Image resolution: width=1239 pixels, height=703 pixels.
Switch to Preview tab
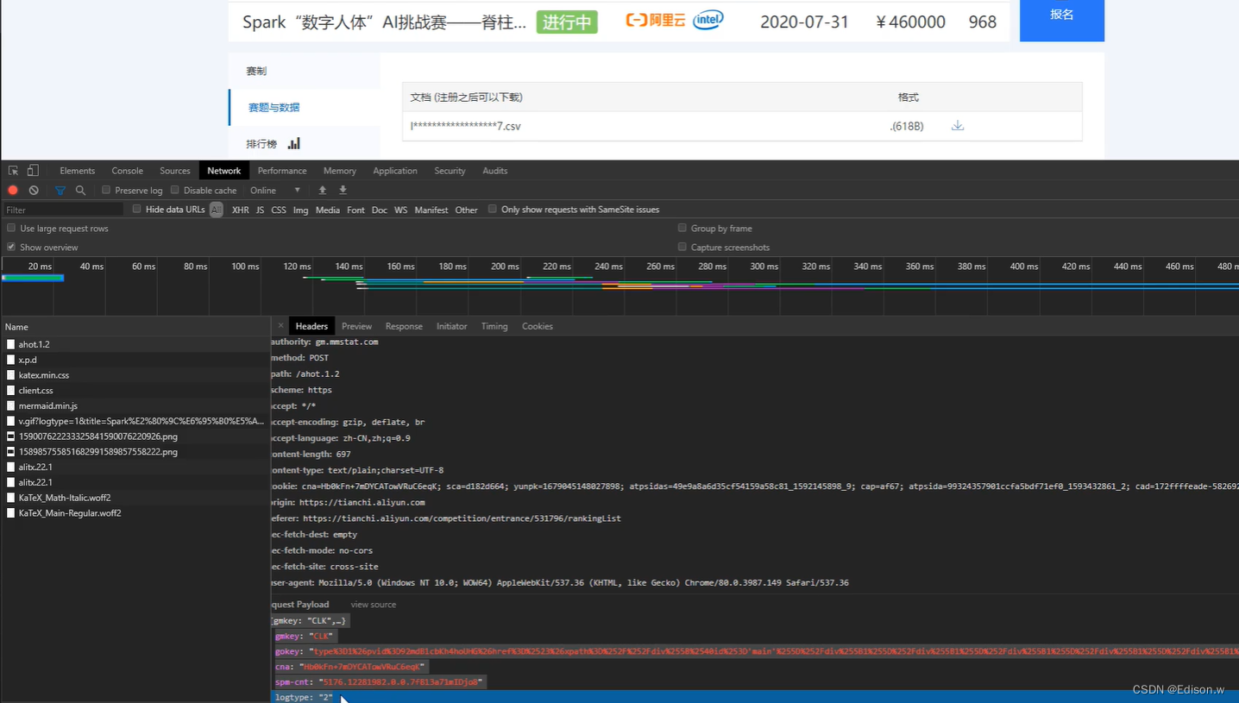(356, 326)
